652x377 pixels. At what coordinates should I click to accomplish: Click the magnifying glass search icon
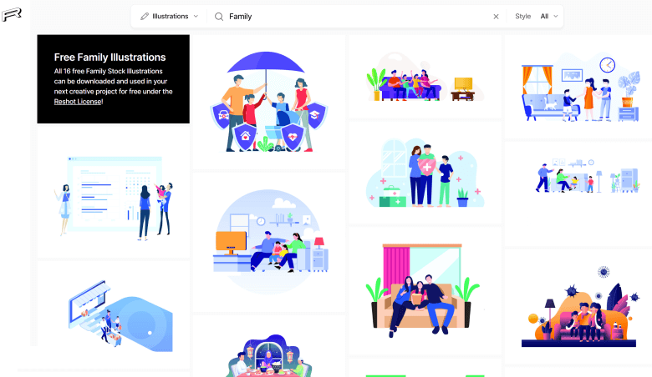[x=219, y=17]
